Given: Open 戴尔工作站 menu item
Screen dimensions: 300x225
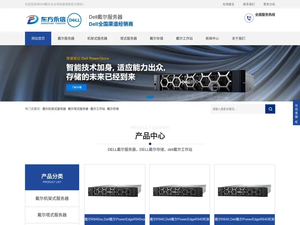Looking at the screenshot, I should coord(184,38).
